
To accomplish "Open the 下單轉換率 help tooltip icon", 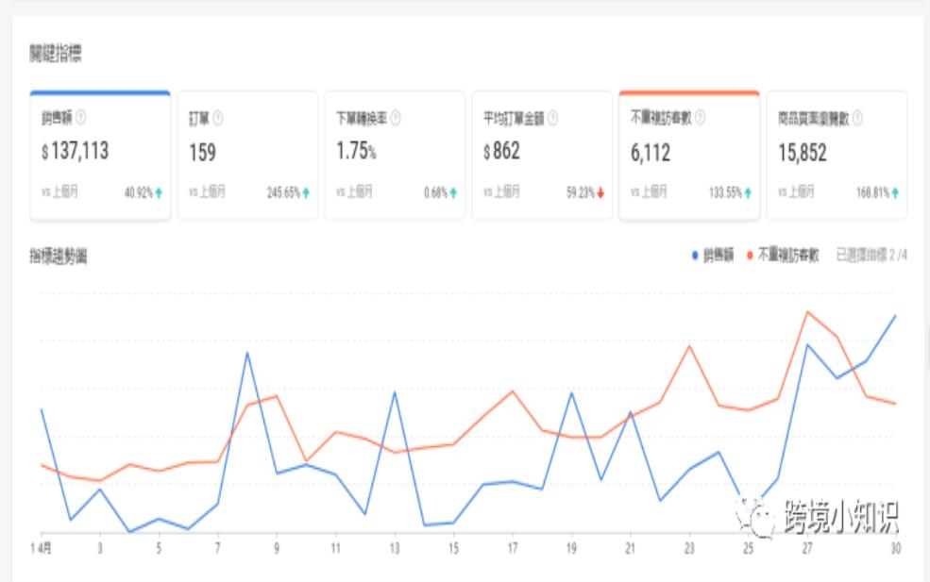I will click(395, 119).
